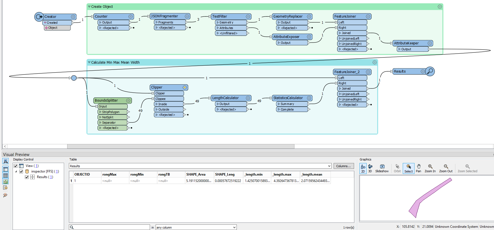494x230 pixels.
Task: Click the search field in Table panel
Action: (109, 227)
